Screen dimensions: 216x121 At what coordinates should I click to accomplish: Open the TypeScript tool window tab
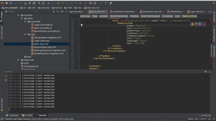click(x=12, y=115)
